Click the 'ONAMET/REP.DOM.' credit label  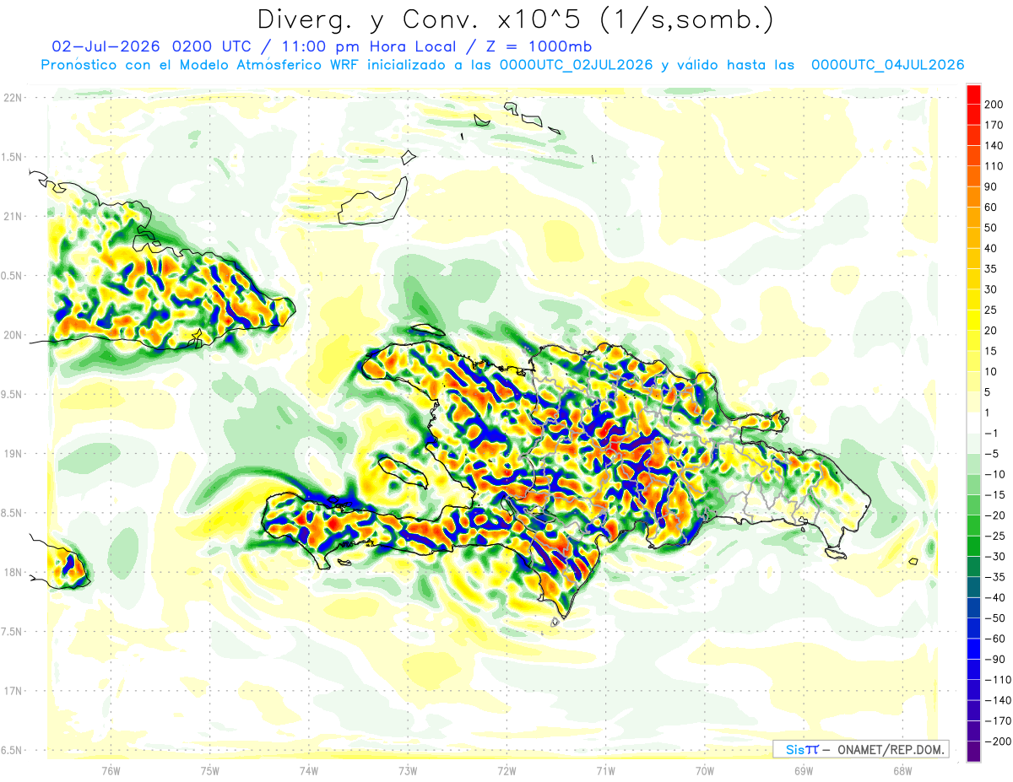tap(890, 750)
